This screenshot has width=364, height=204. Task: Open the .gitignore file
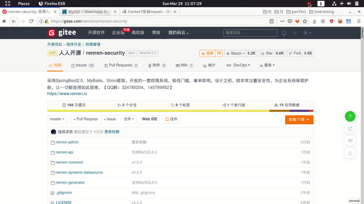64,193
